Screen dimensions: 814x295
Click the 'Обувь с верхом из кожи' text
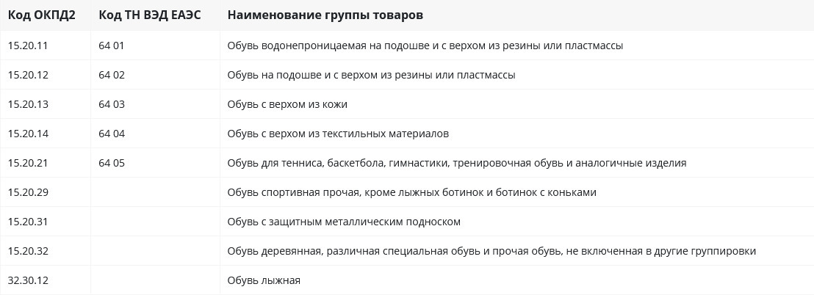click(287, 105)
